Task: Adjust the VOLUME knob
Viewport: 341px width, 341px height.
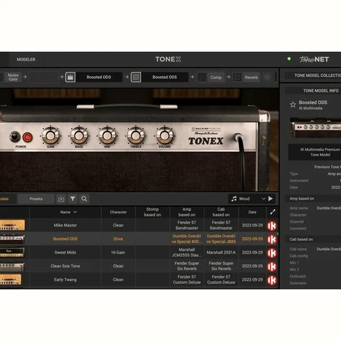Action: click(x=164, y=136)
